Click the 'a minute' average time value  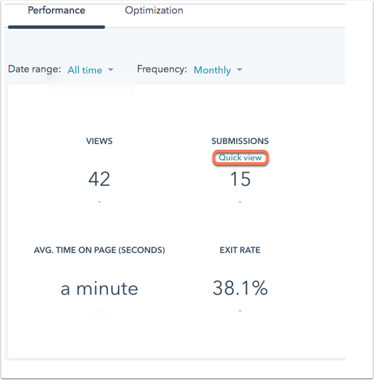pyautogui.click(x=99, y=288)
